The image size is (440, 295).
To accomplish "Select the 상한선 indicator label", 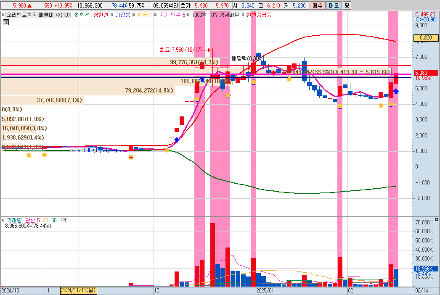I will (101, 15).
